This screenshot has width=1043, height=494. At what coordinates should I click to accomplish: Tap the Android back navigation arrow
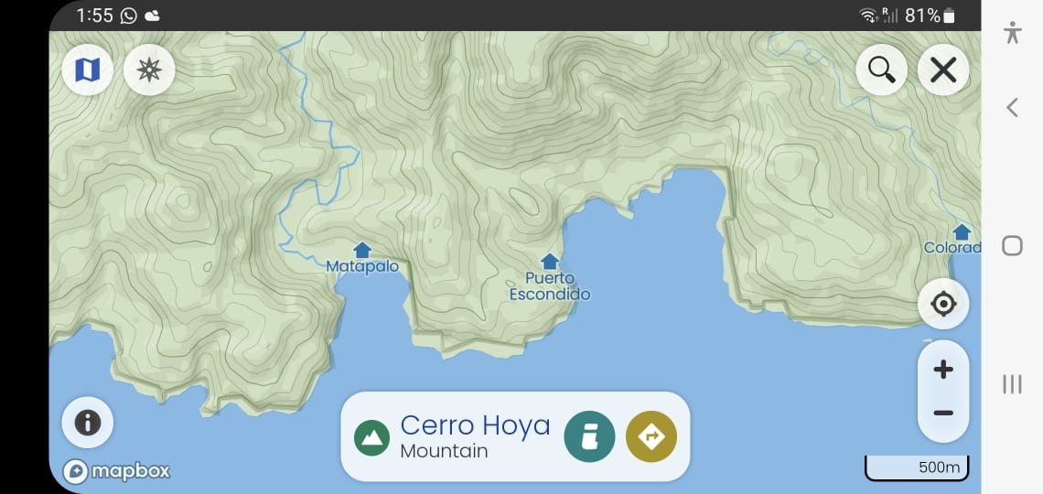[1012, 107]
